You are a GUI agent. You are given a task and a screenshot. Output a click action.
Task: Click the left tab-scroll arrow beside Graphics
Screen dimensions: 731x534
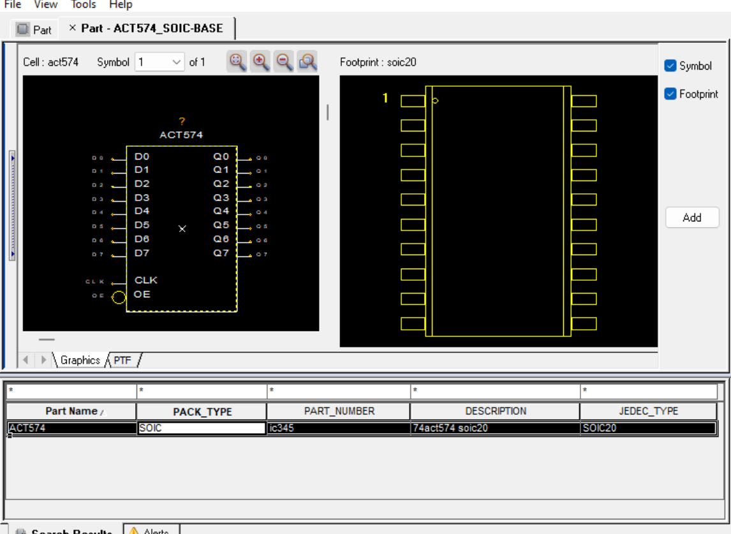(x=26, y=359)
